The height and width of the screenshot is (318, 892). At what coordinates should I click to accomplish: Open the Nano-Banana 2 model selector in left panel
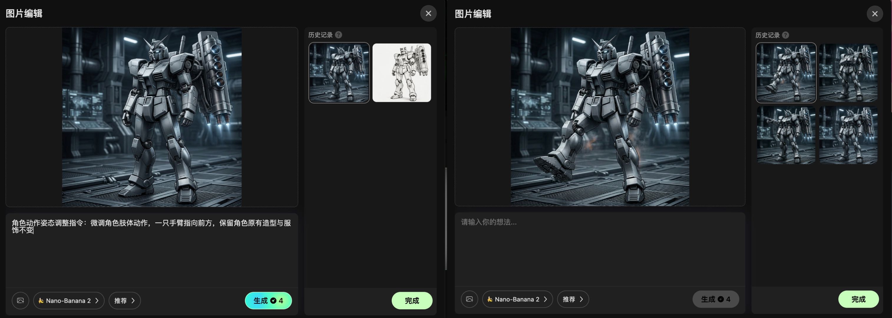[69, 301]
